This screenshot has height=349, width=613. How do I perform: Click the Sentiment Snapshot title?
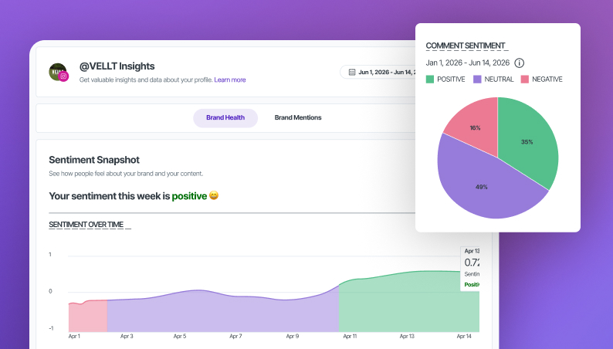tap(94, 160)
